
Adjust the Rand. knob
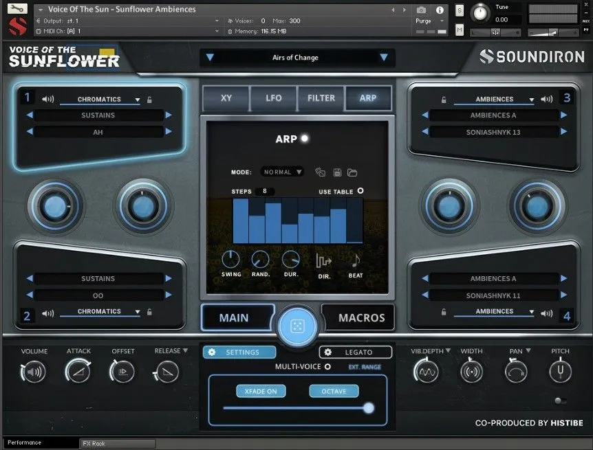260,260
